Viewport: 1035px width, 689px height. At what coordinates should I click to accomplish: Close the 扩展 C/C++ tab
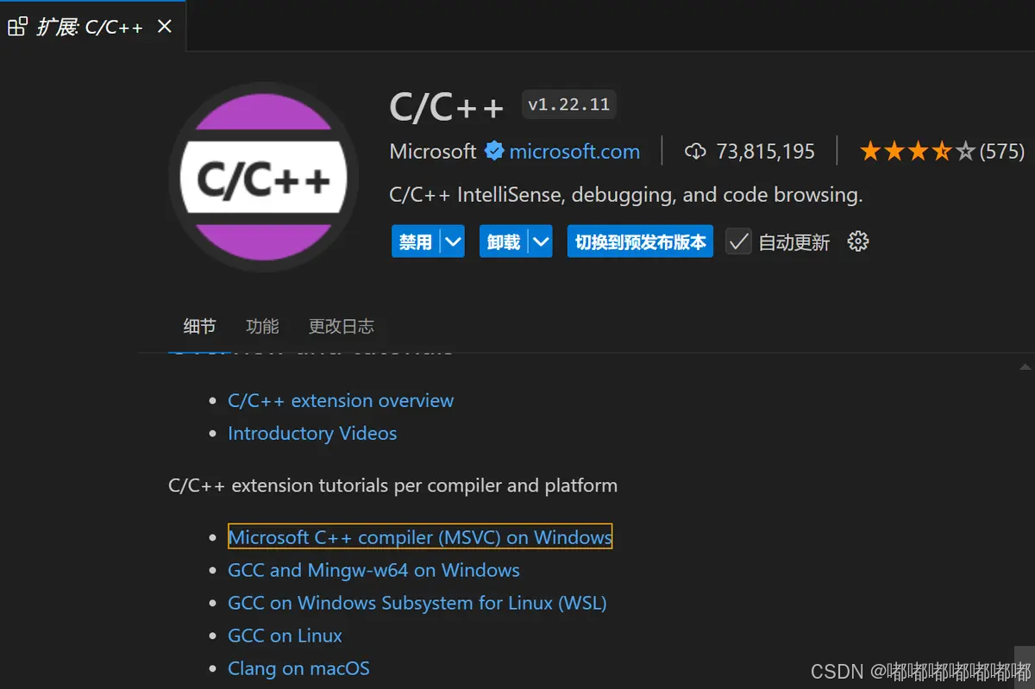coord(164,27)
